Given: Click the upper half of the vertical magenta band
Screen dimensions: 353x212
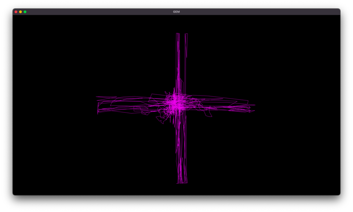Looking at the screenshot, I should point(178,65).
